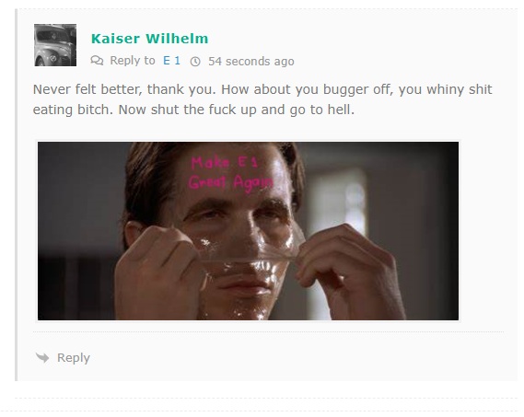
Task: Follow the 'E 1' parent comment link
Action: [x=172, y=61]
